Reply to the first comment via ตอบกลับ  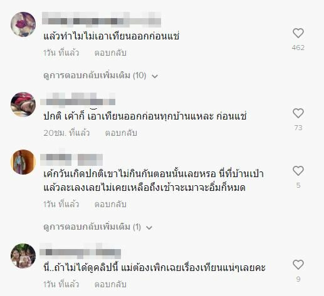[x=110, y=53]
